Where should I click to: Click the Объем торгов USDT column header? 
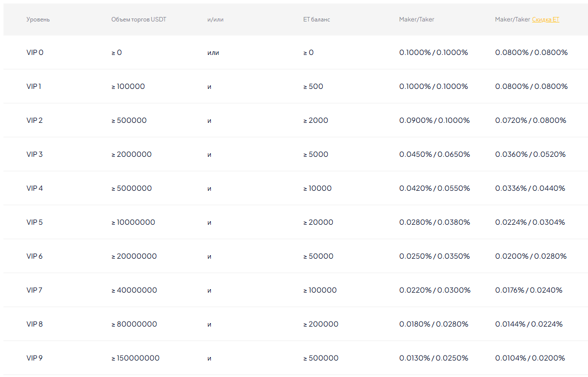coord(139,19)
